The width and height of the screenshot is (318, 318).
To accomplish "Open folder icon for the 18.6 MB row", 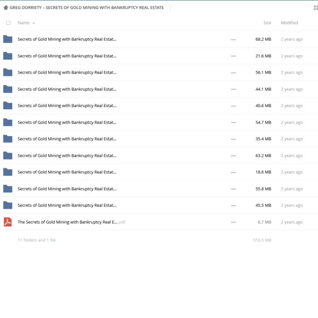I will coord(8,172).
